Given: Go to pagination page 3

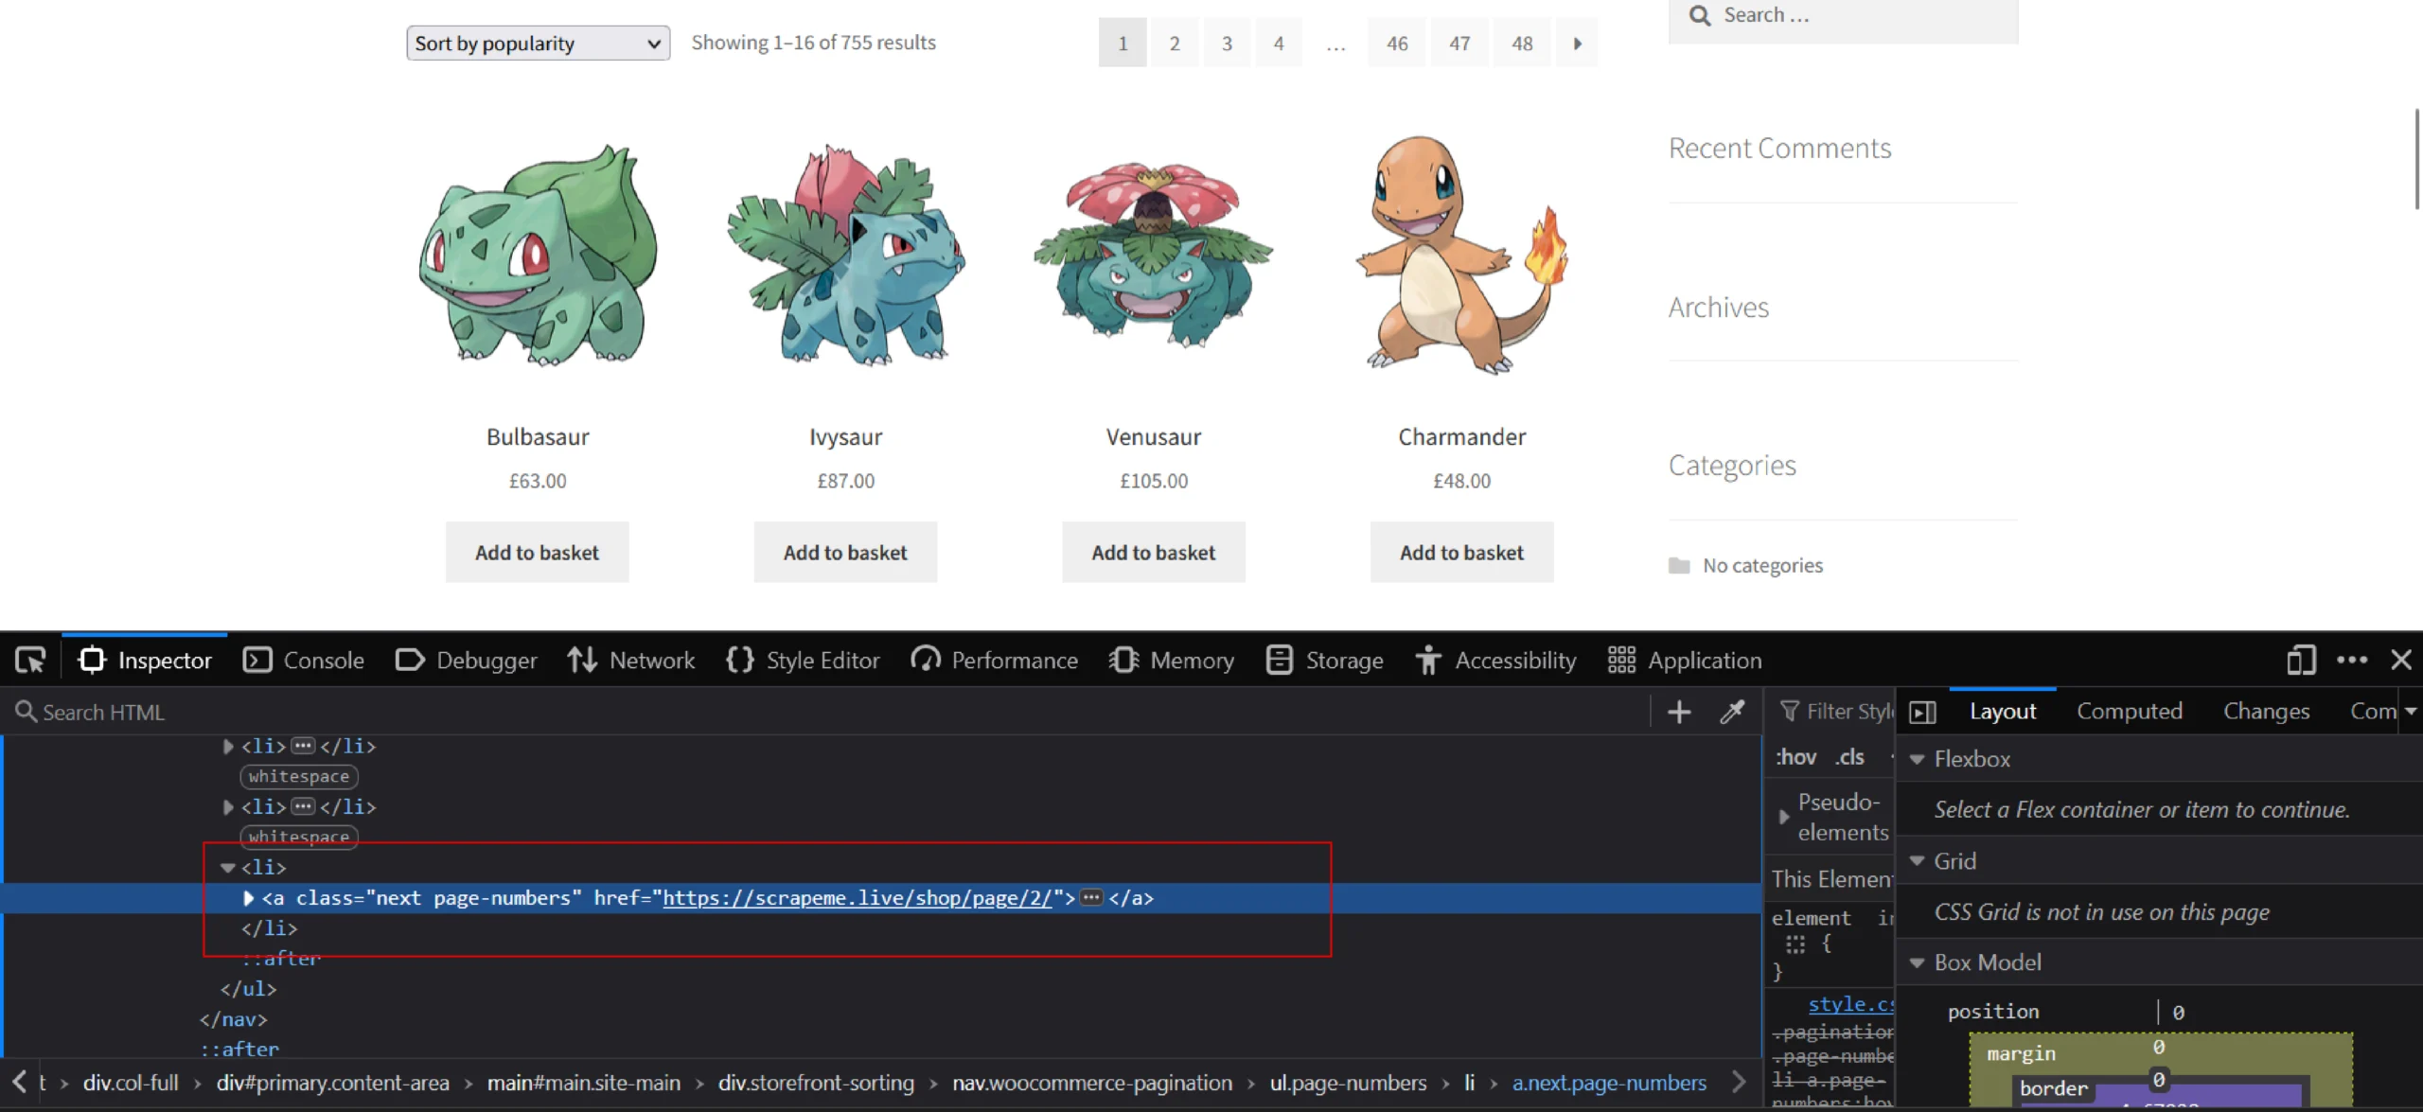Looking at the screenshot, I should click(1227, 43).
